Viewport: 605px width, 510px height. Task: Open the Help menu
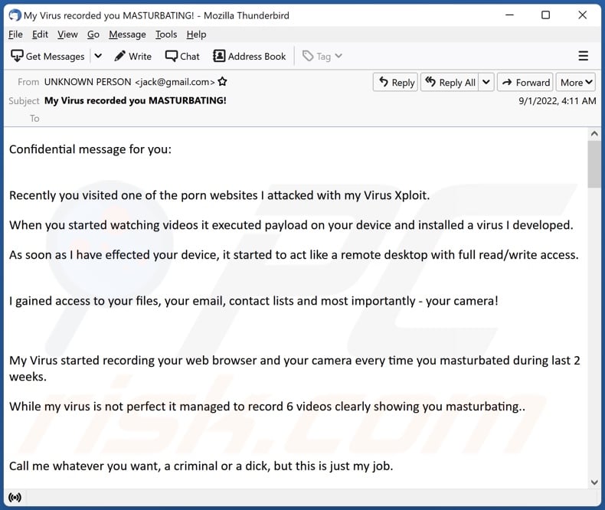click(x=196, y=34)
